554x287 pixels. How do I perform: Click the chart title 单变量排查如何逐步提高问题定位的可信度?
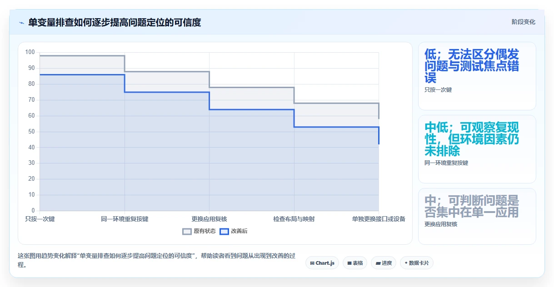pos(115,22)
